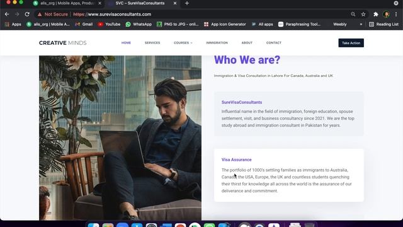Click the Chrome tab search circle icon
The height and width of the screenshot is (227, 403).
point(396,3)
